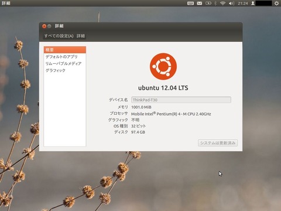This screenshot has height=211, width=281.
Task: Go back to すべての設定(A)
Action: click(59, 36)
